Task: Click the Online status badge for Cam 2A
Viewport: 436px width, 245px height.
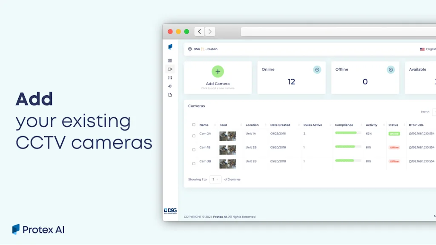Action: [394, 134]
